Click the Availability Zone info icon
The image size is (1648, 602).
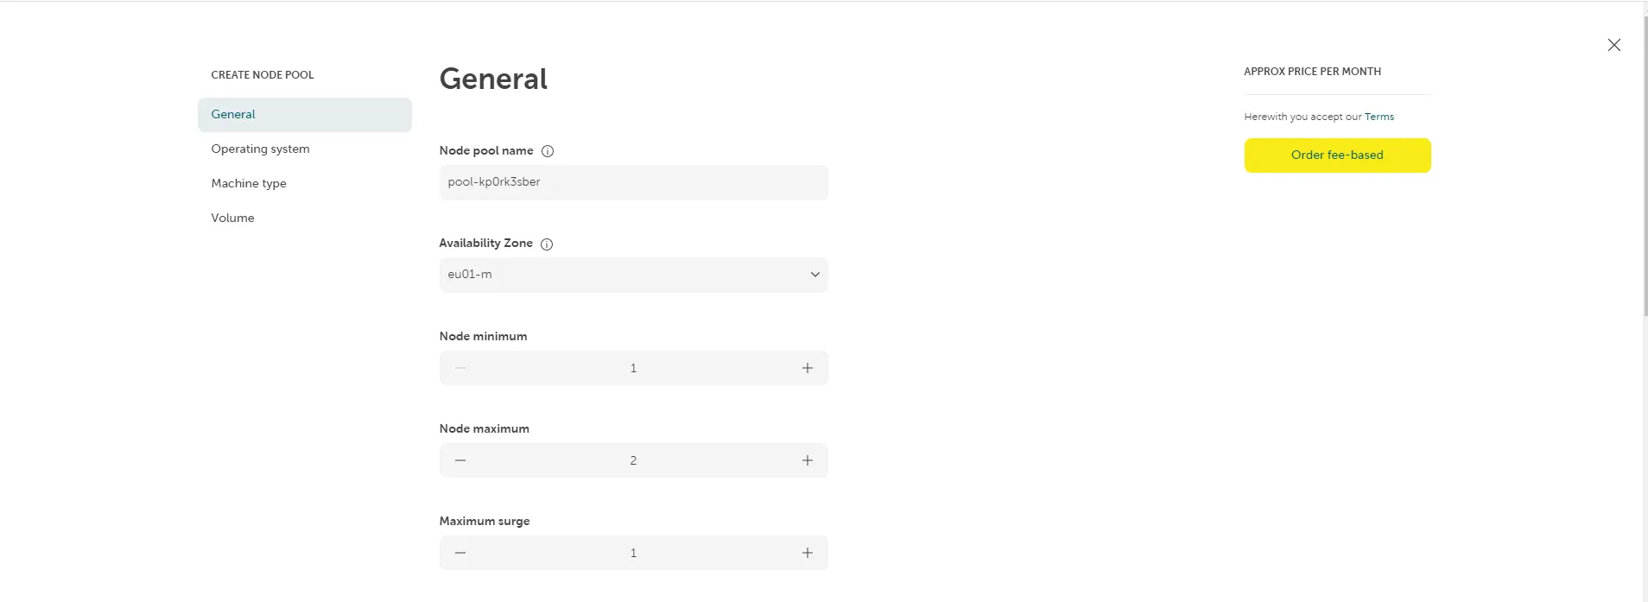[x=546, y=244]
